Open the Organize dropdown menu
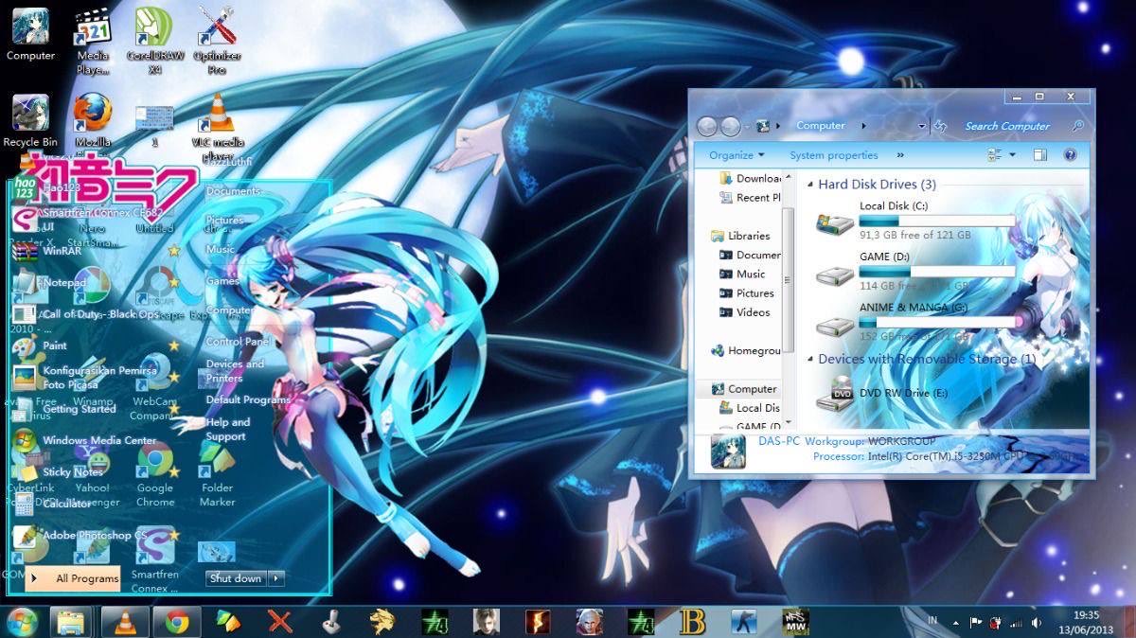This screenshot has height=638, width=1136. (737, 155)
